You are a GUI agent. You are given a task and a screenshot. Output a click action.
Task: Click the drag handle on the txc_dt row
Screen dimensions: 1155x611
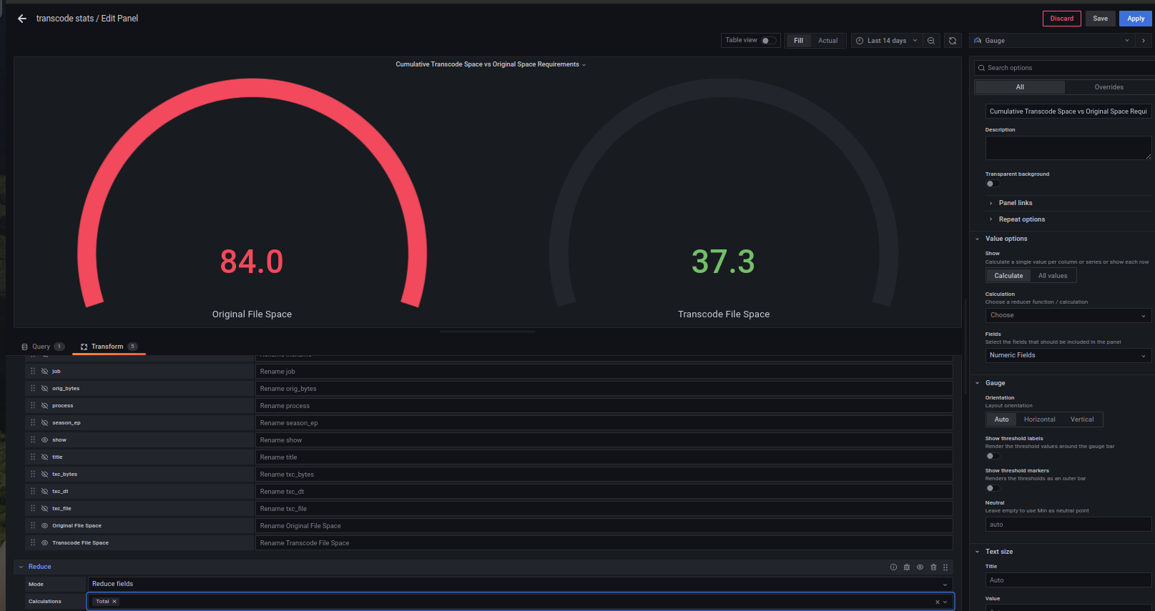click(33, 492)
